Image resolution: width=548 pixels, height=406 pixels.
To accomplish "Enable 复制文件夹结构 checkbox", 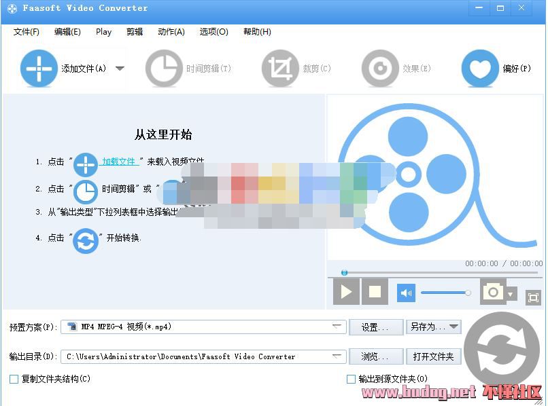I will 14,379.
